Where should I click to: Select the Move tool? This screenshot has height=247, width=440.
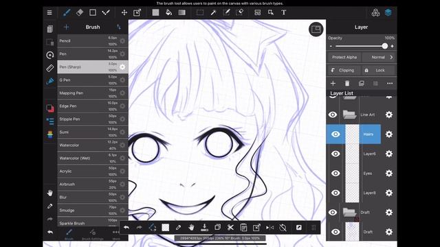pos(124,12)
